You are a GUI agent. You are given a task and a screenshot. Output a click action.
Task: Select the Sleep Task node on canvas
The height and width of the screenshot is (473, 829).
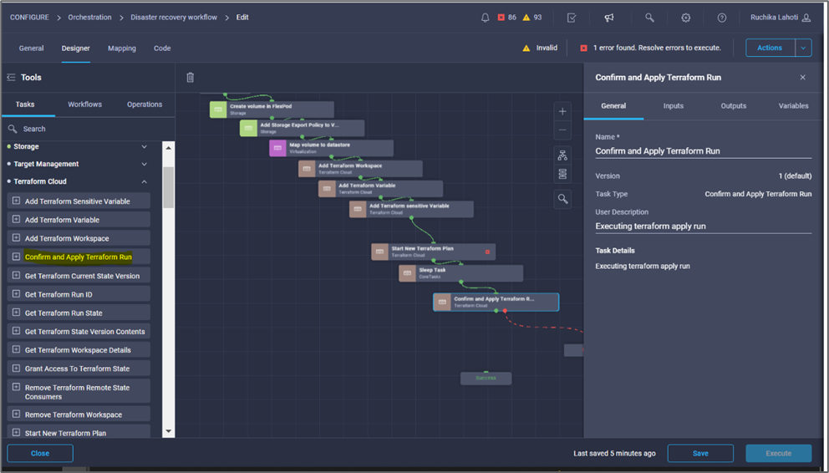pyautogui.click(x=460, y=273)
